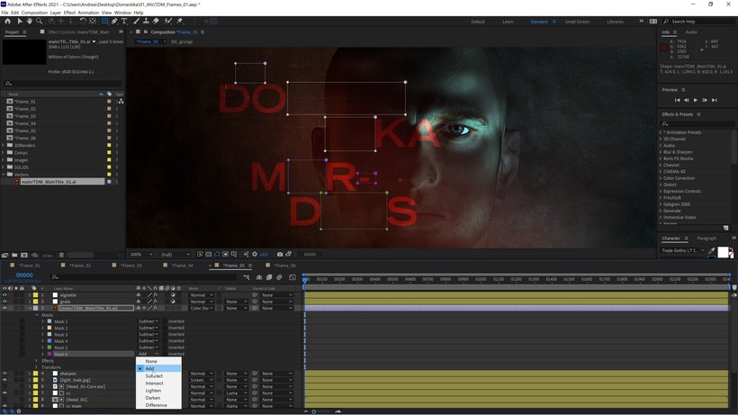Toggle visibility of the light_leak.jpg layer
The image size is (738, 415).
(4, 380)
